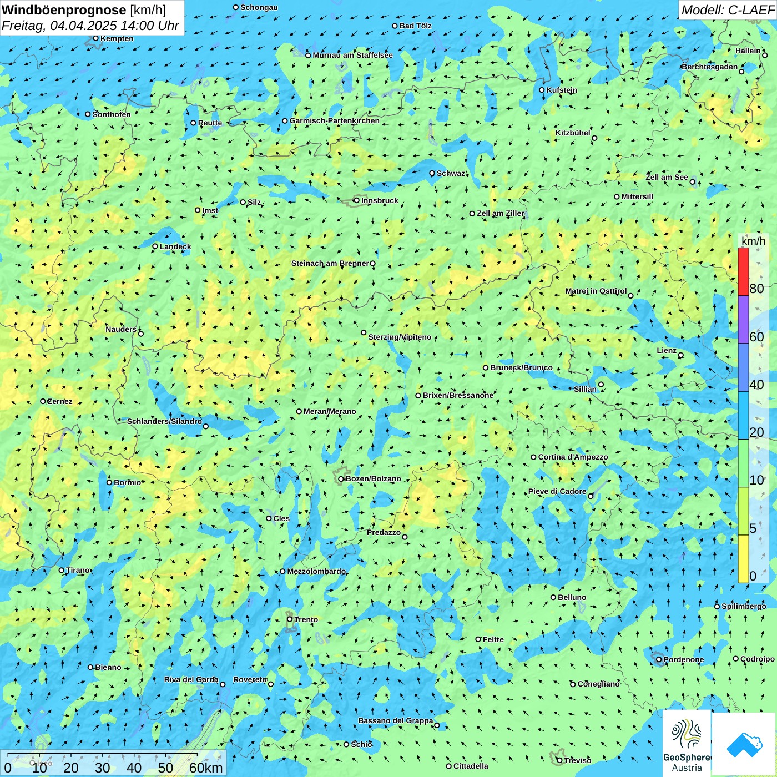This screenshot has height=777, width=777.
Task: Select the Bad Tölz label
Action: coord(415,26)
